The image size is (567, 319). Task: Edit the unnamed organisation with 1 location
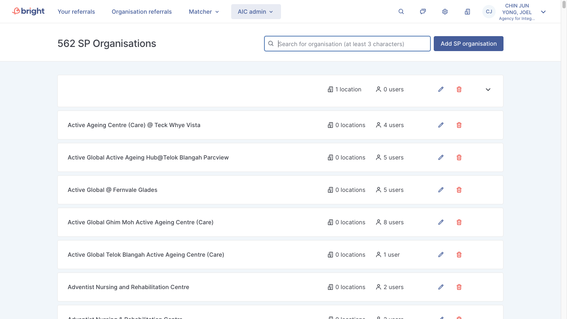441,89
